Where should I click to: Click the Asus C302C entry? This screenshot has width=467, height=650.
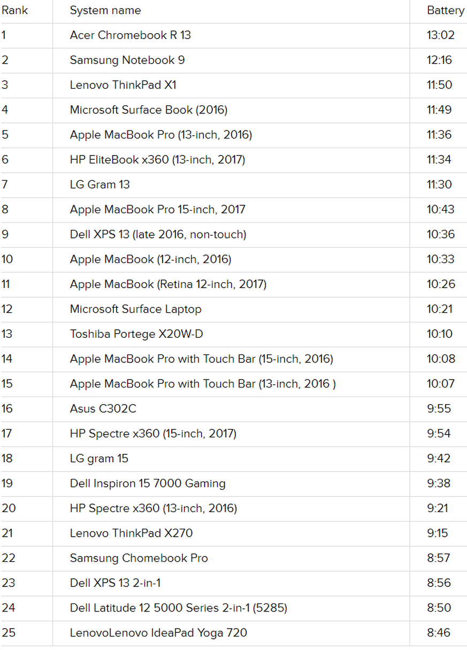tap(103, 409)
